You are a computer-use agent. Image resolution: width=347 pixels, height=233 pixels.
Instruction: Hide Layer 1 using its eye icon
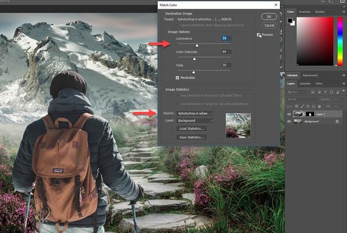click(x=289, y=114)
